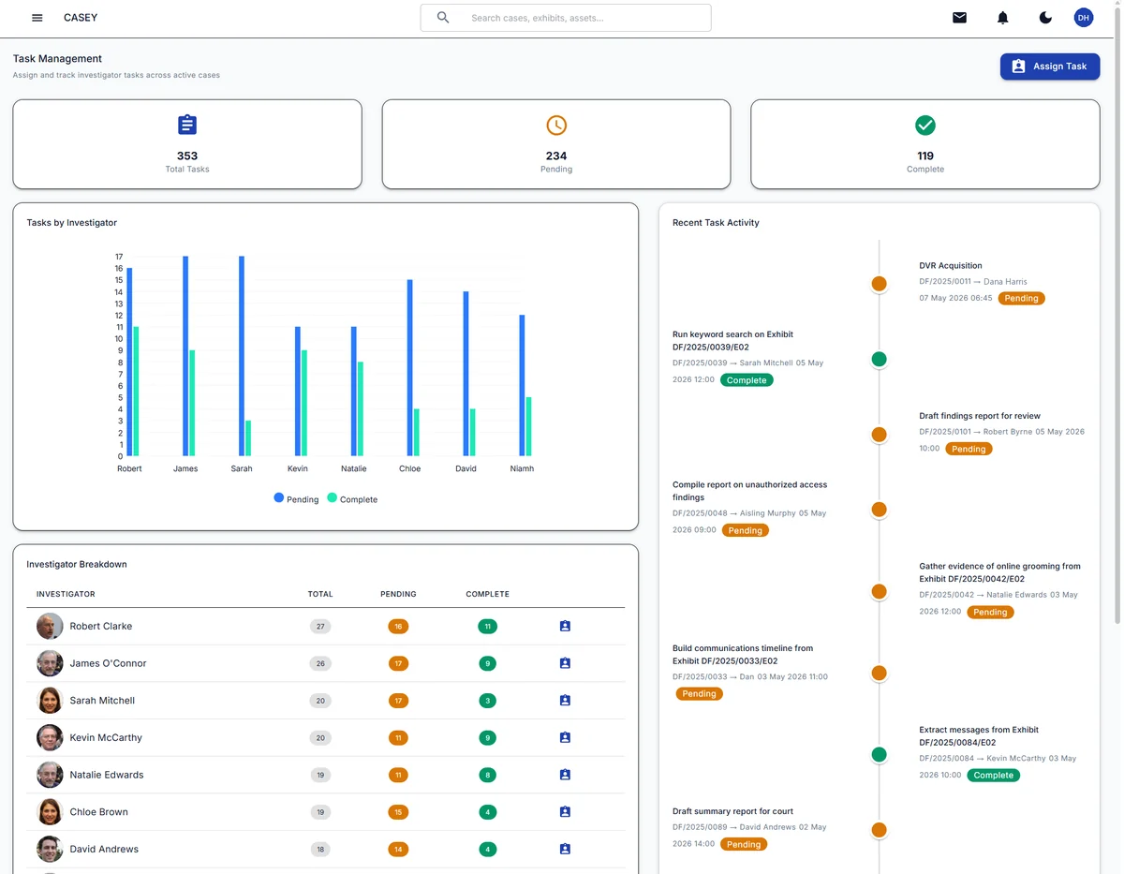Screen dimensions: 1124x874
Task: Select online grooming evidence timeline dot
Action: pos(879,591)
